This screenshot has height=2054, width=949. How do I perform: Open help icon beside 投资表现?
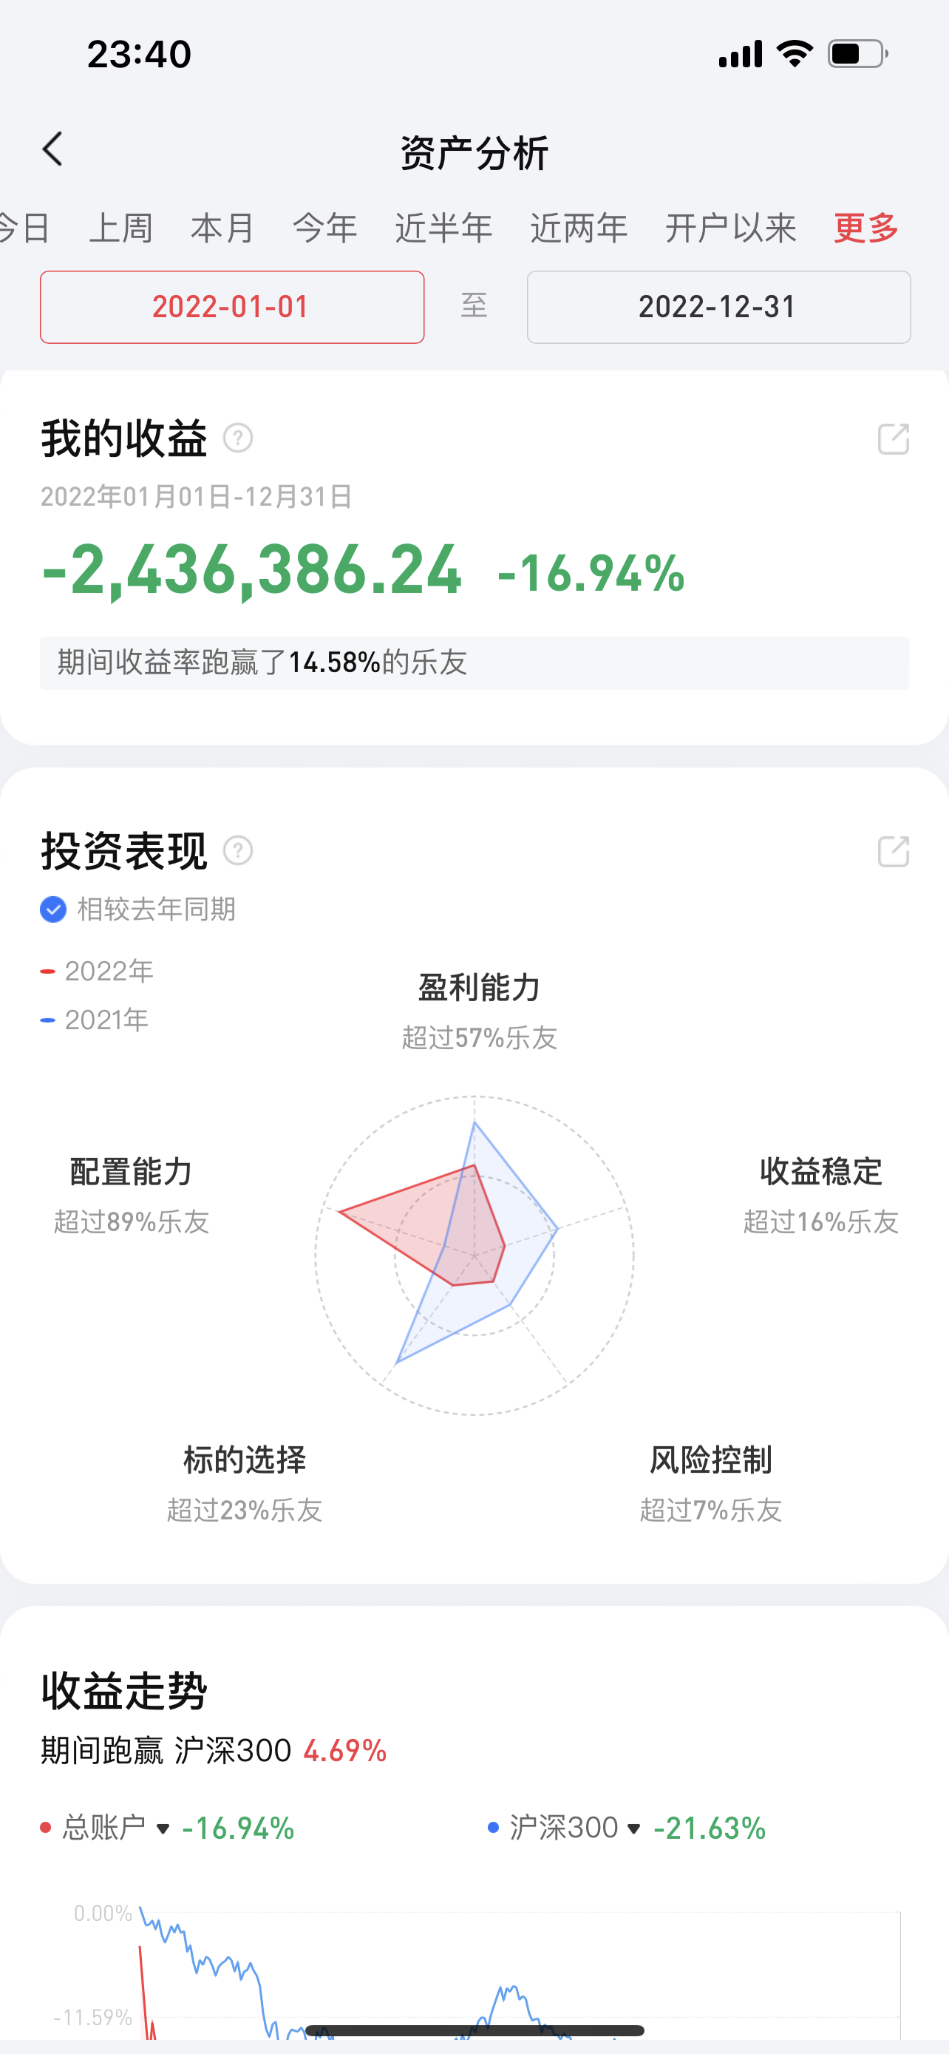[237, 851]
